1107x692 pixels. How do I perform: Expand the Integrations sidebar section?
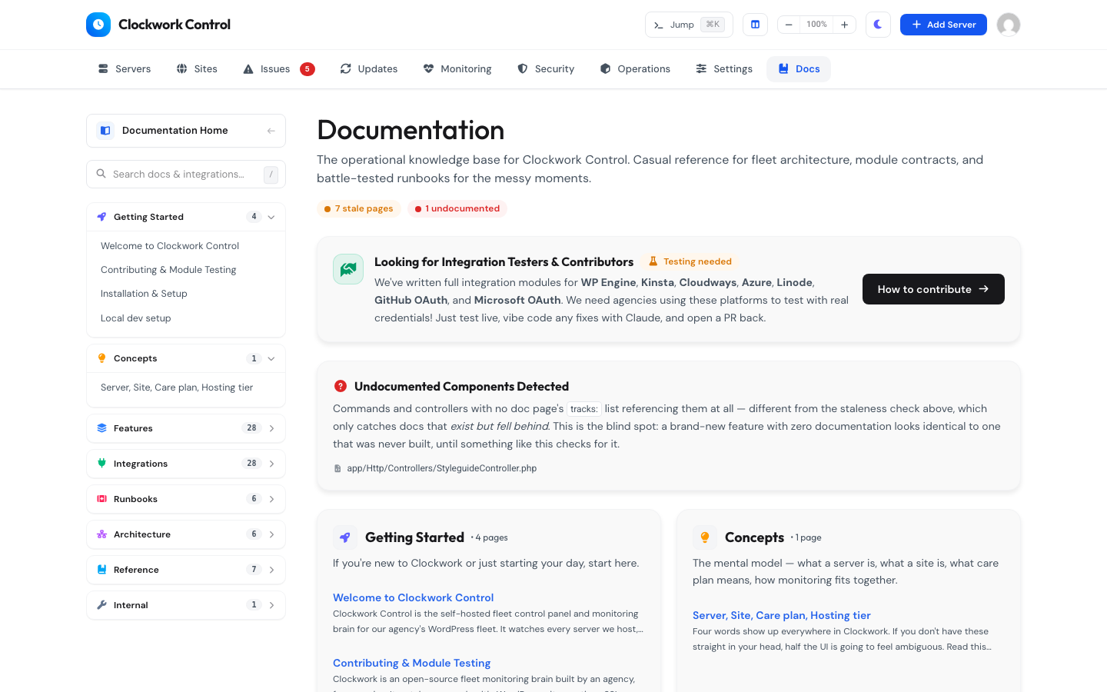(x=186, y=464)
